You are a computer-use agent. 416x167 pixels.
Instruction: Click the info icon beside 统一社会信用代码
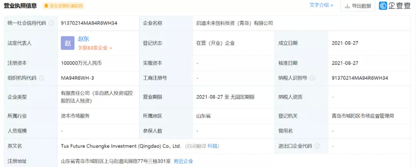pyautogui.click(x=51, y=23)
